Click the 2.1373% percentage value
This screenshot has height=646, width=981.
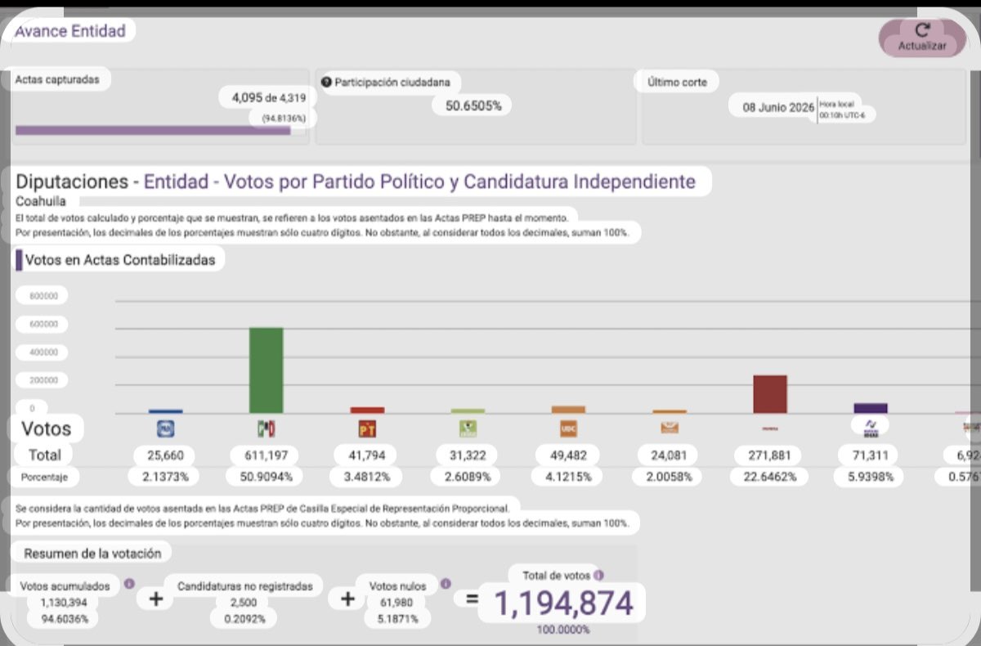[x=165, y=477]
